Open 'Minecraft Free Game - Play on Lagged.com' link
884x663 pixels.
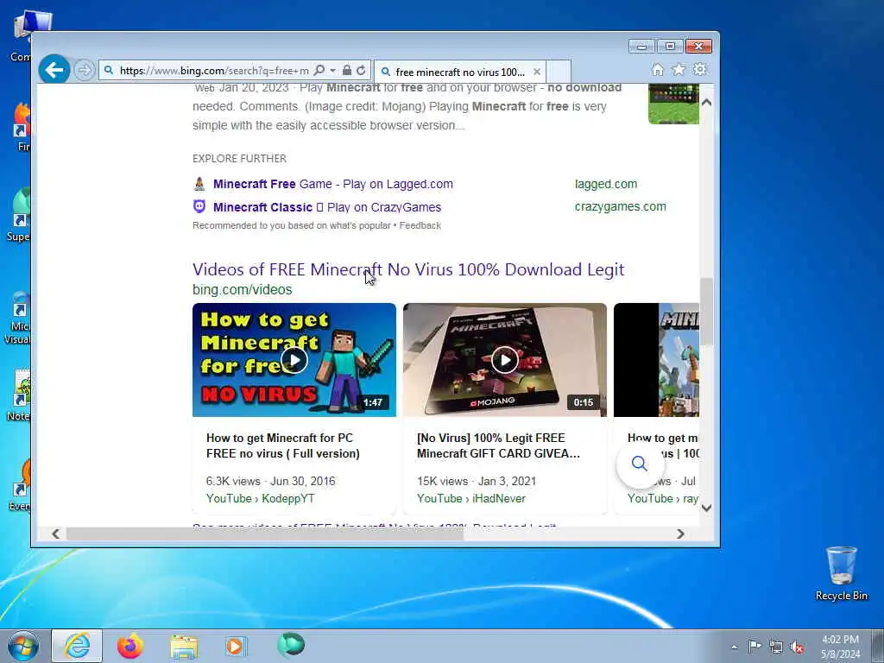click(x=332, y=184)
